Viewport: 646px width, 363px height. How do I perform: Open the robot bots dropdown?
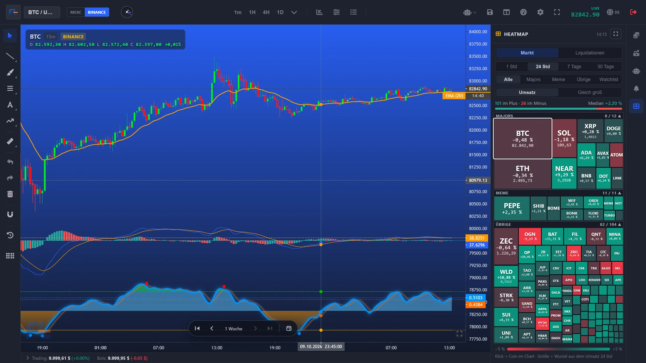click(470, 12)
